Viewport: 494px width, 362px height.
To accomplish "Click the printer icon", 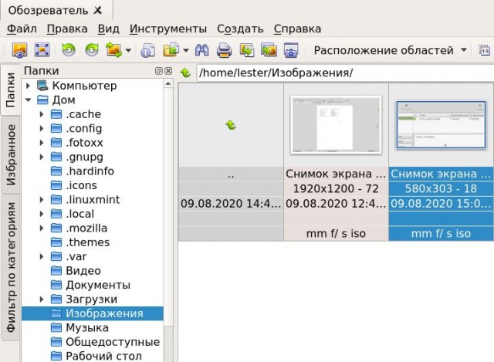I will coord(224,50).
